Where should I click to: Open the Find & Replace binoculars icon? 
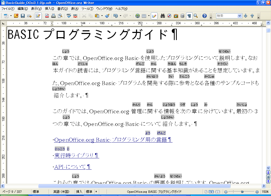[163, 16]
